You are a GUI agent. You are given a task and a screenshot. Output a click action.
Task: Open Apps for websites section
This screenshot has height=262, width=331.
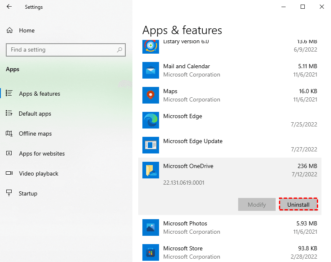coord(42,153)
